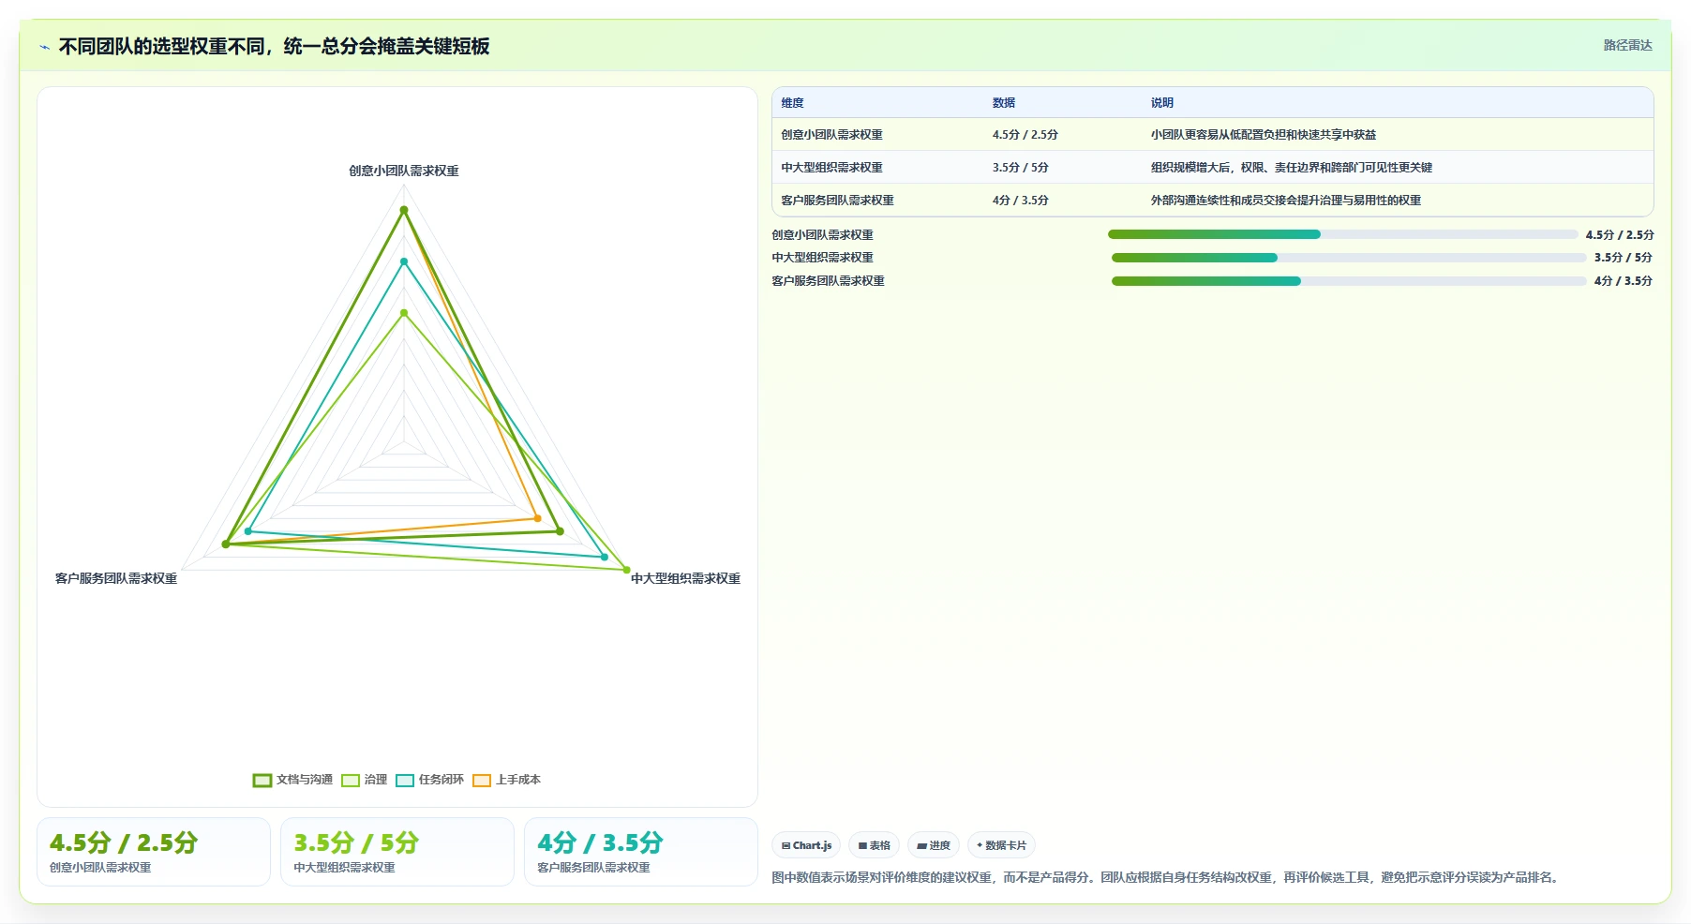Click the 4分 / 3.5分 stat card
Viewport: 1691px width, 924px height.
click(641, 852)
